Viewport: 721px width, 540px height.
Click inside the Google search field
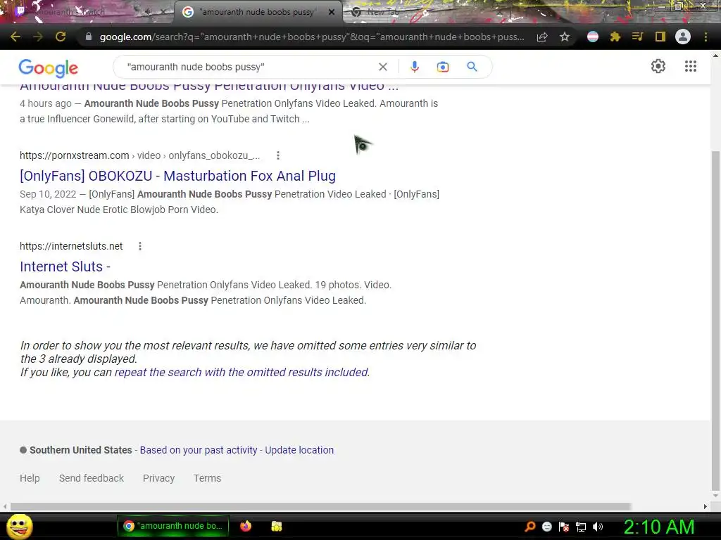point(249,67)
